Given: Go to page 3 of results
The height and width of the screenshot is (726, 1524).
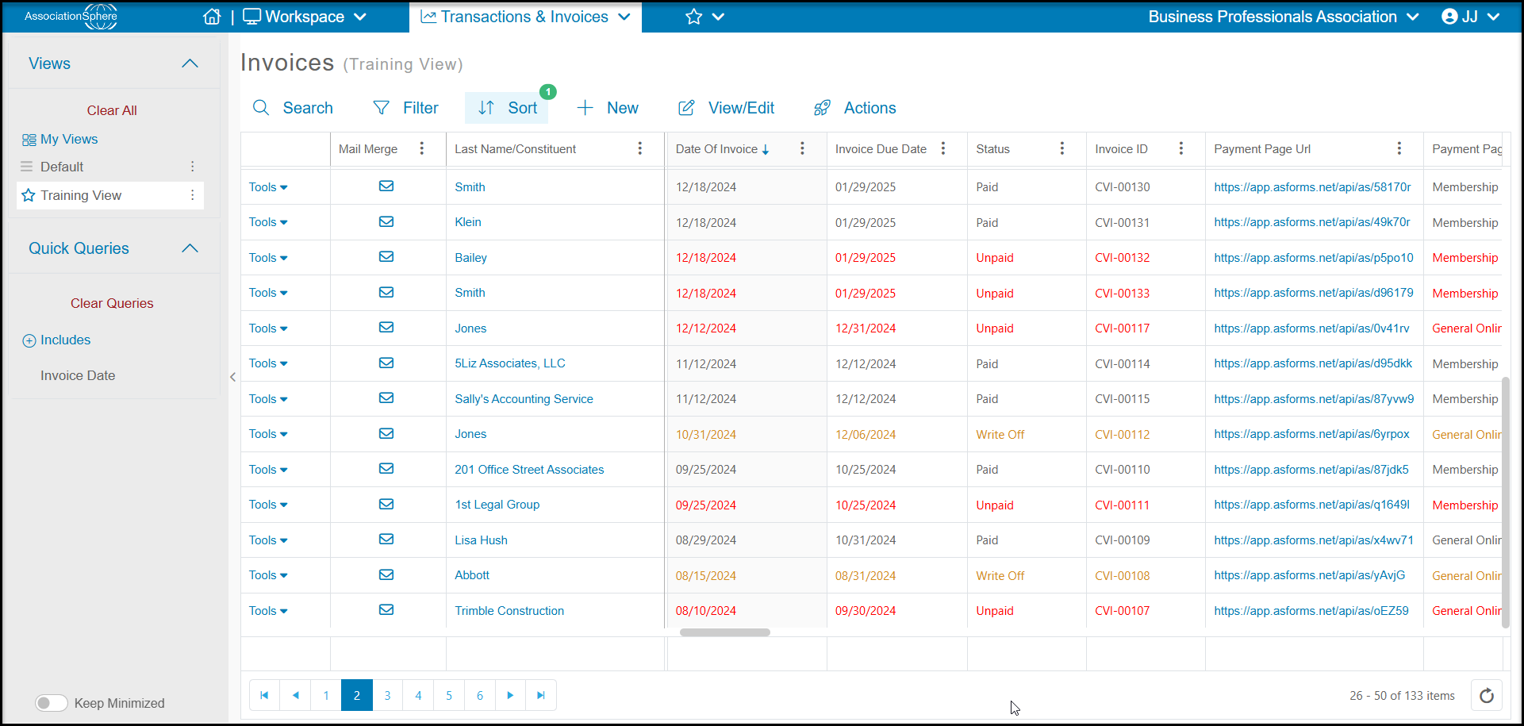Looking at the screenshot, I should (387, 696).
